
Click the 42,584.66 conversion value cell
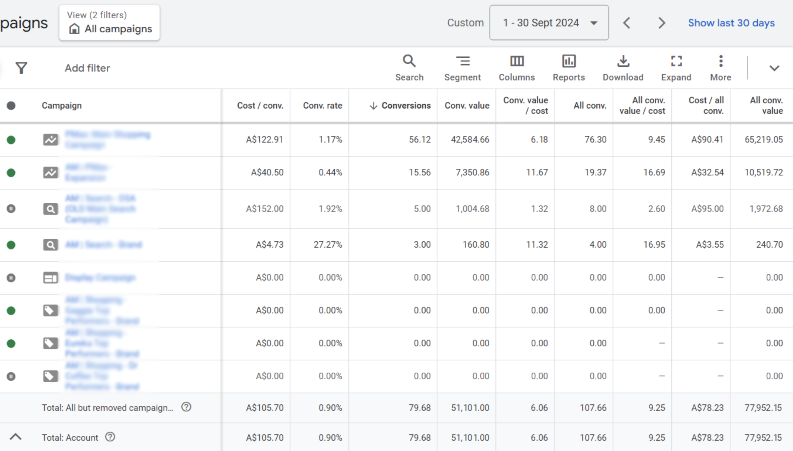click(x=470, y=140)
